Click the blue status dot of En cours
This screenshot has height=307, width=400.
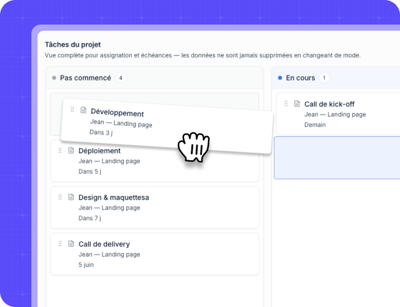point(280,78)
